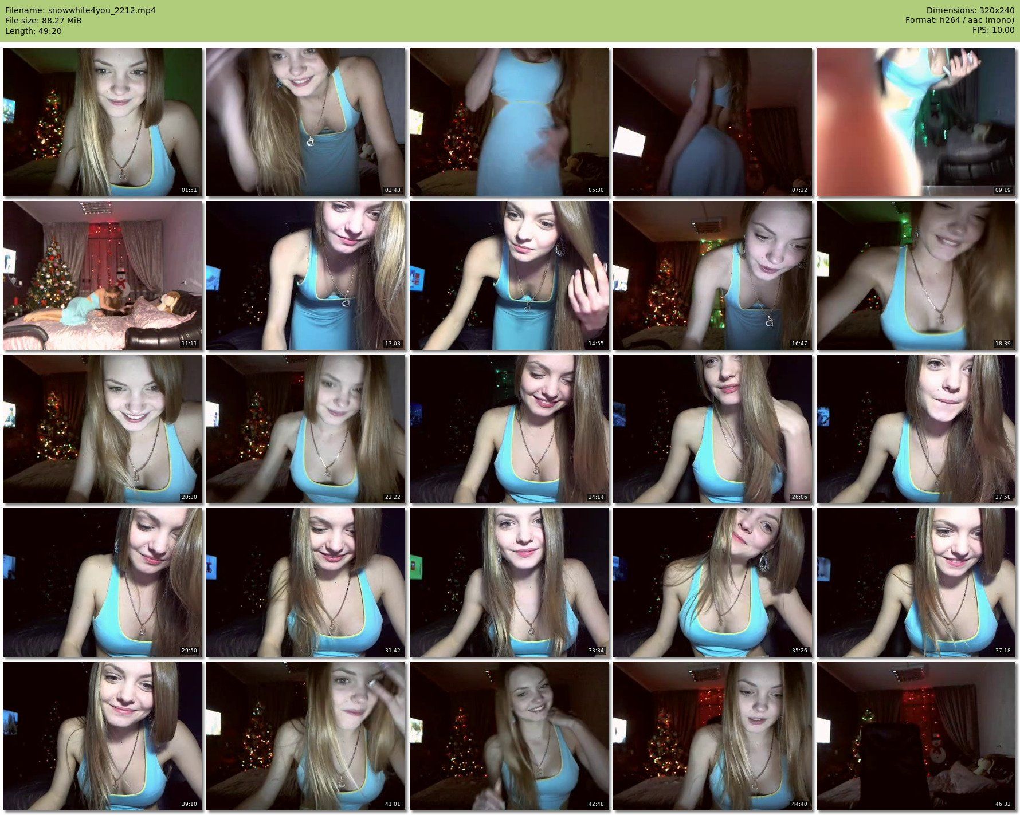The height and width of the screenshot is (815, 1020).
Task: Open the wide room thumbnail at 11:11
Action: click(x=102, y=275)
